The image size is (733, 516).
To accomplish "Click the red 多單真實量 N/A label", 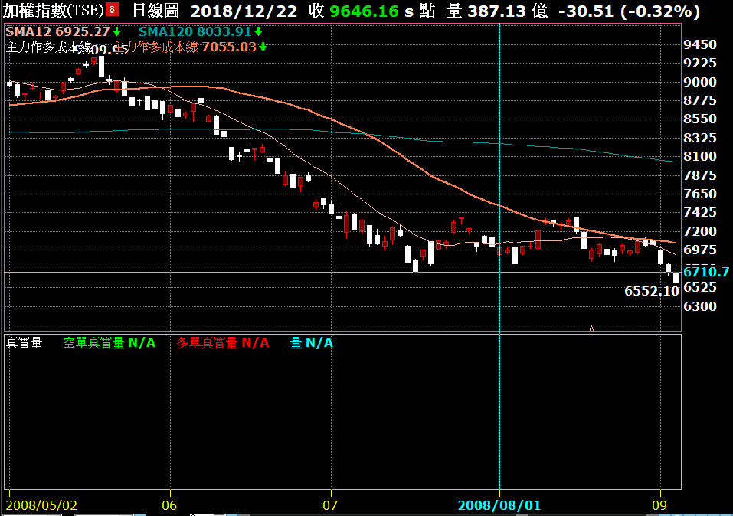I will (223, 343).
